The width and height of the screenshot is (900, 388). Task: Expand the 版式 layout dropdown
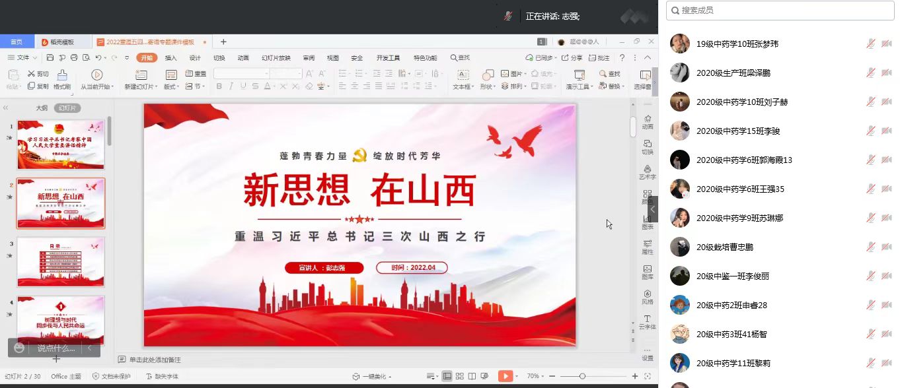172,86
